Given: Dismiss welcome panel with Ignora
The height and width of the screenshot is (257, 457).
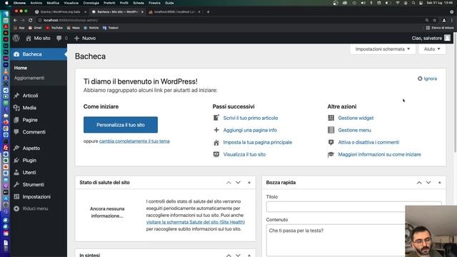Looking at the screenshot, I should 427,79.
